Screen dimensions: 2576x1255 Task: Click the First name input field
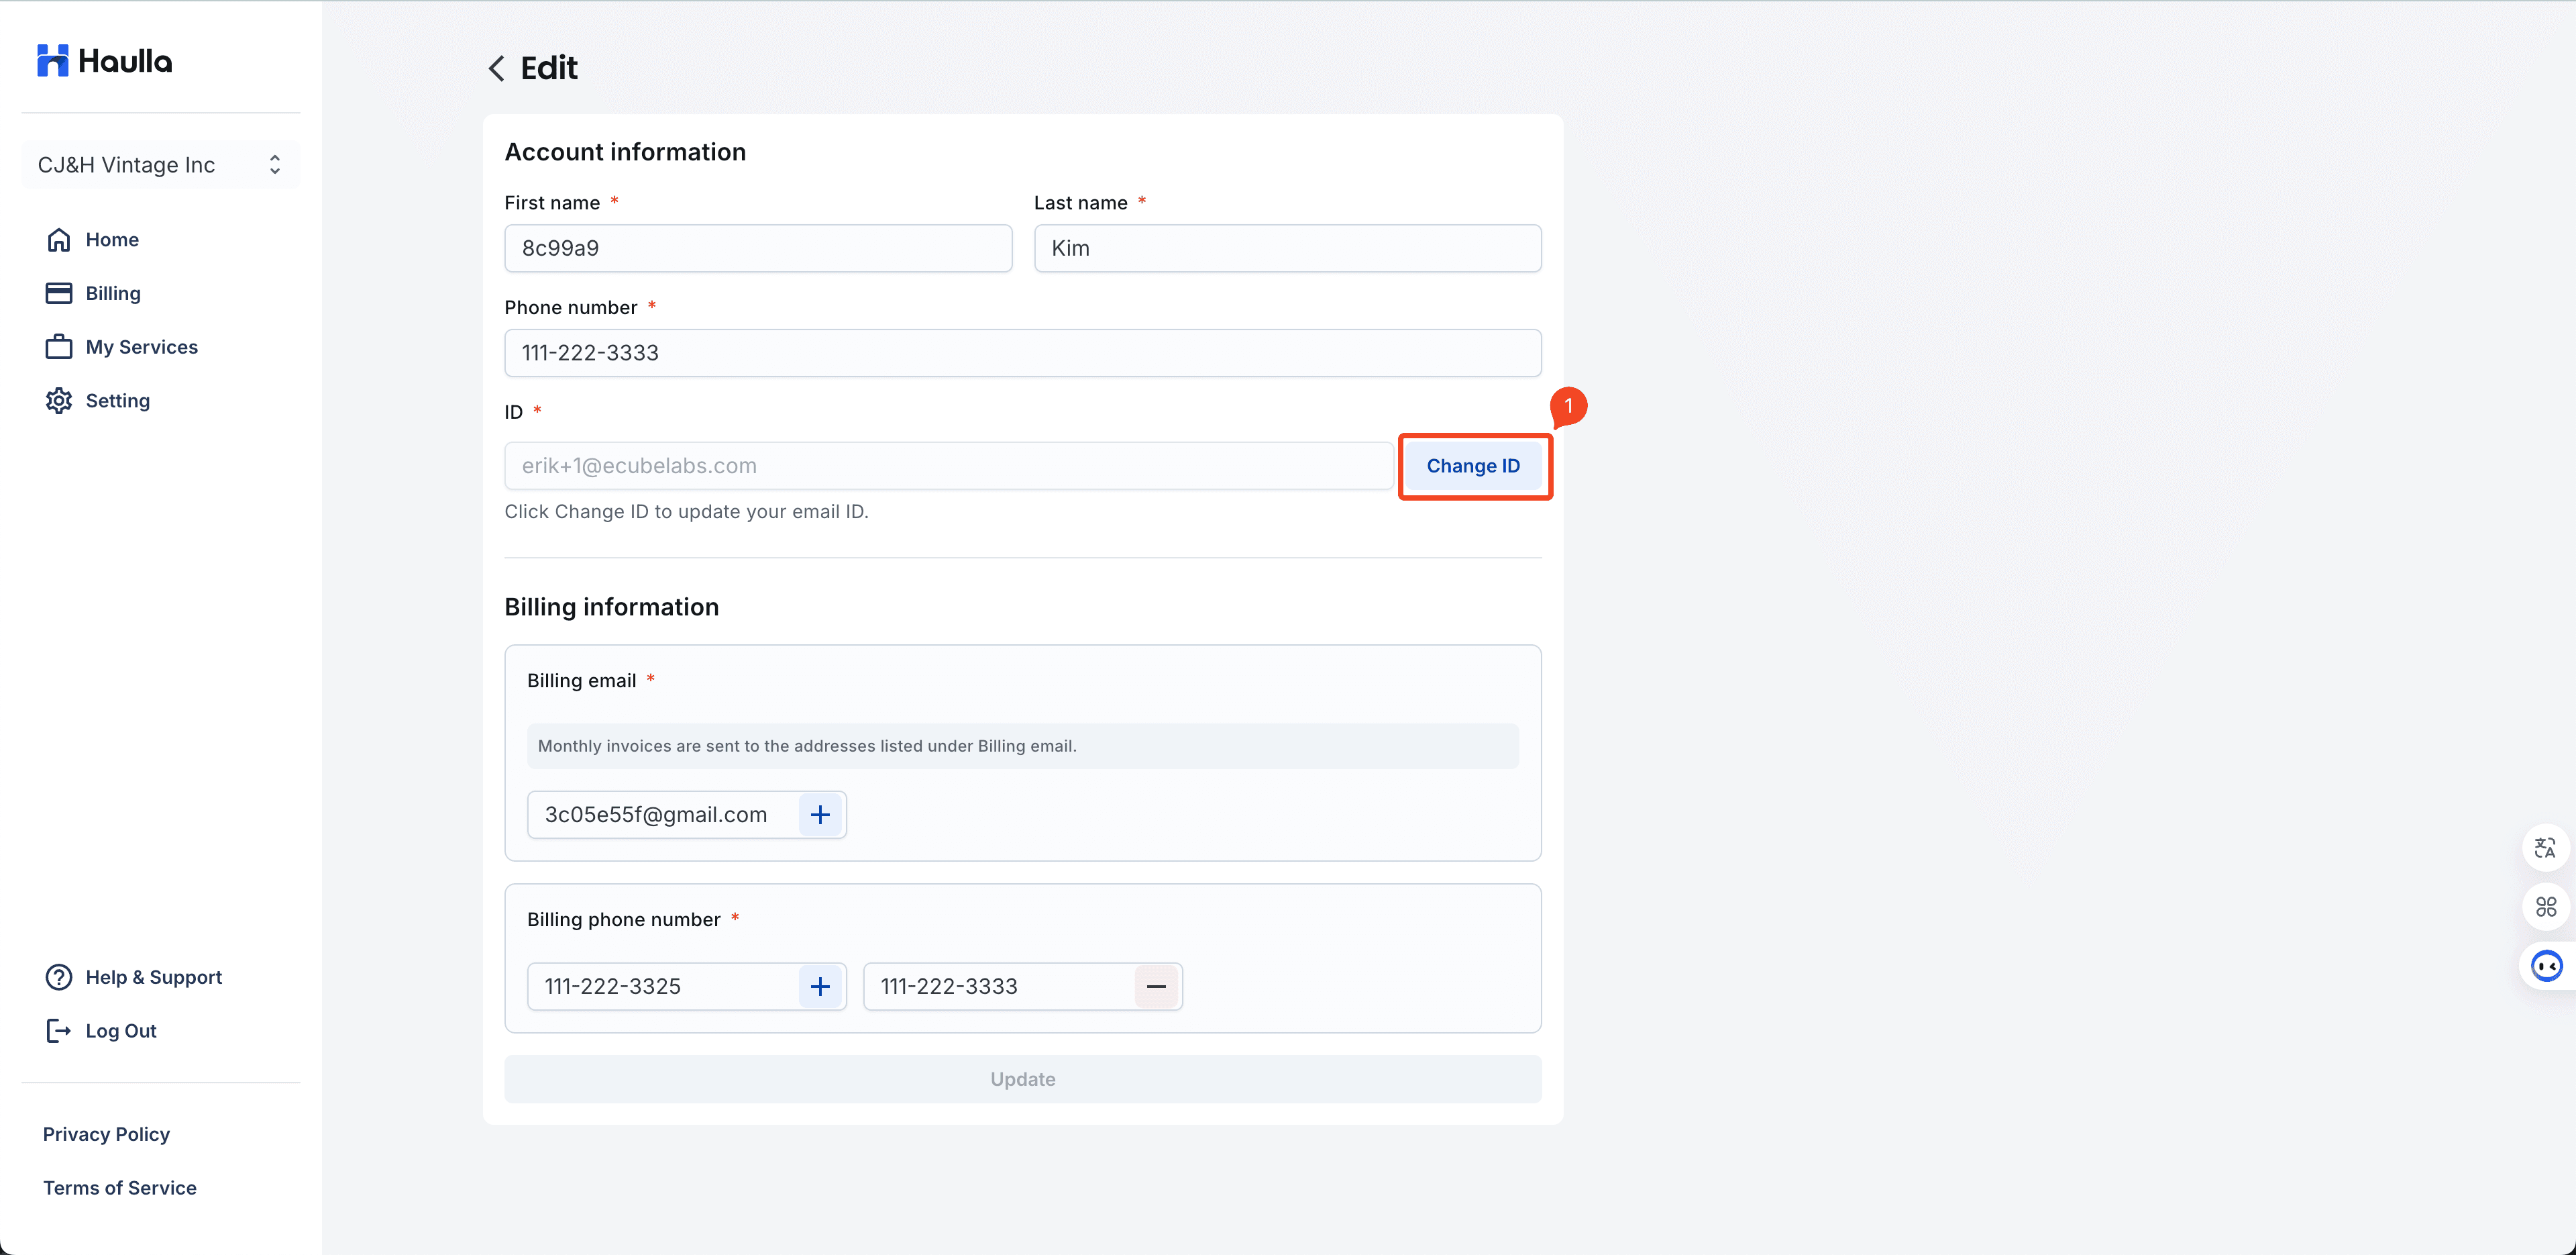[757, 248]
